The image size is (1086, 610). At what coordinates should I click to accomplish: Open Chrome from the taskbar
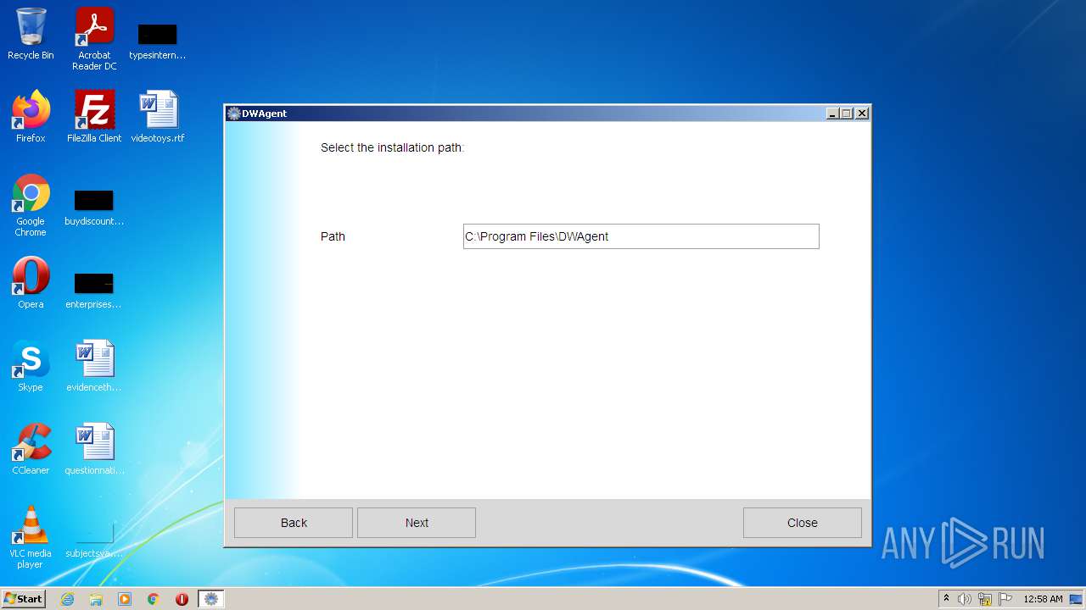(154, 599)
